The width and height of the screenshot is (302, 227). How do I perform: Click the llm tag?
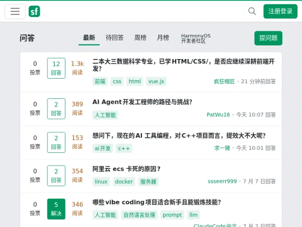(x=193, y=215)
